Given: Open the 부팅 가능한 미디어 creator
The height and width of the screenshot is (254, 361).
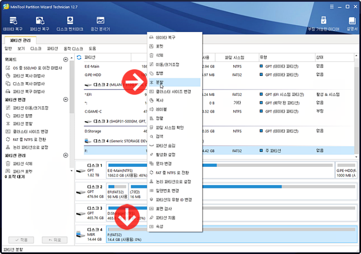Looking at the screenshot, I should tap(324, 24).
